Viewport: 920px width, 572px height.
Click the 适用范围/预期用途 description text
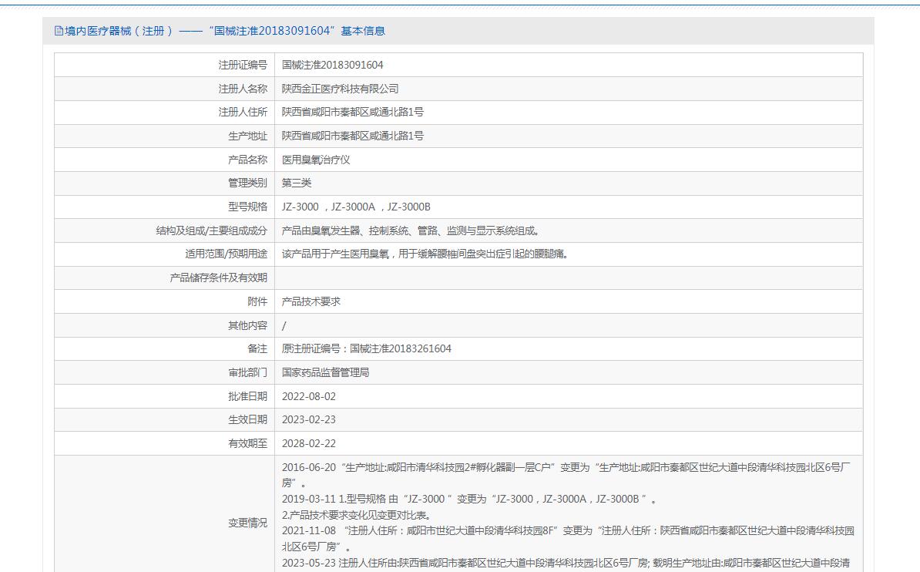(425, 254)
